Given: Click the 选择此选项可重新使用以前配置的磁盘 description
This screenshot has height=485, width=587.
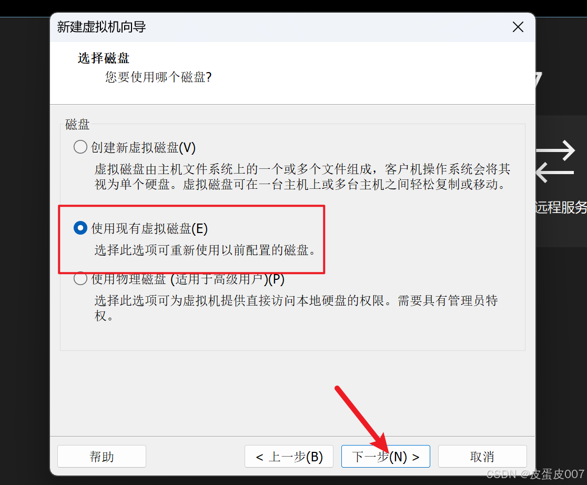Looking at the screenshot, I should 206,250.
